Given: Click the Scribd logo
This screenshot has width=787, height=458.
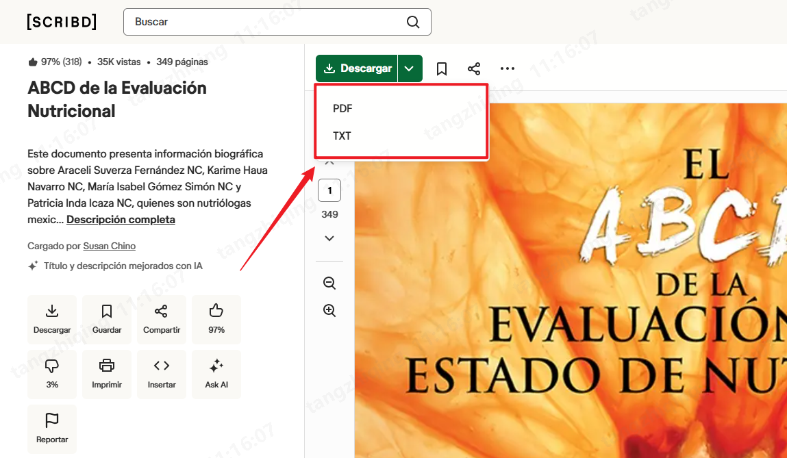Looking at the screenshot, I should point(62,22).
